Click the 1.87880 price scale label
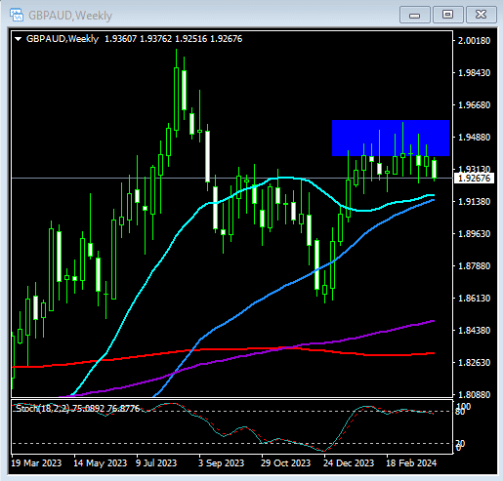Screen dimensions: 503x481 (x=474, y=266)
